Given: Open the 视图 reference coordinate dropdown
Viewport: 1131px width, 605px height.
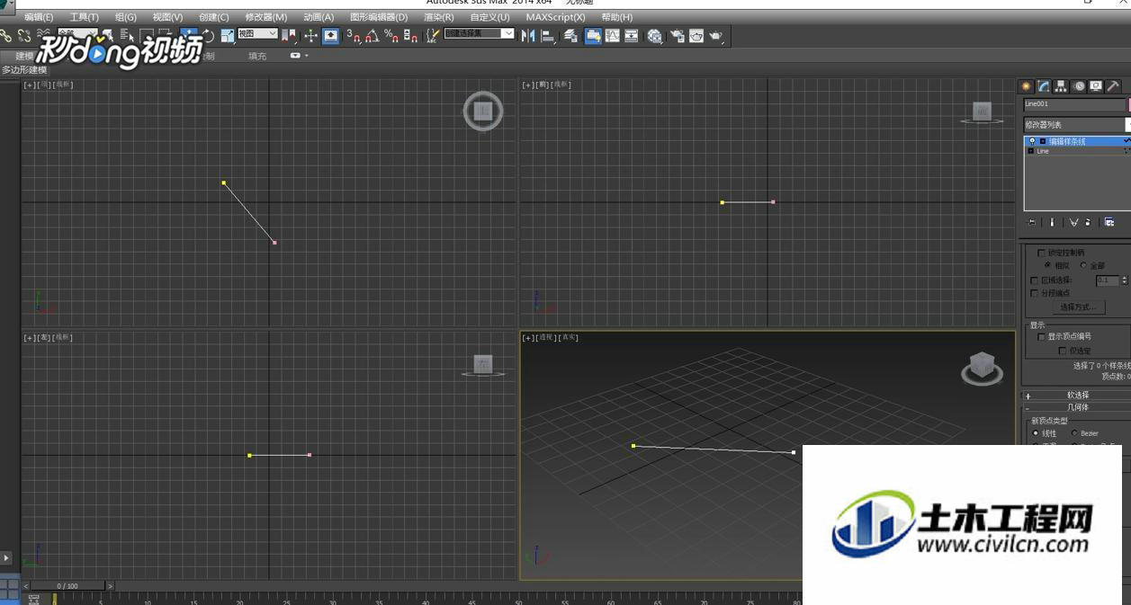Looking at the screenshot, I should coord(257,33).
